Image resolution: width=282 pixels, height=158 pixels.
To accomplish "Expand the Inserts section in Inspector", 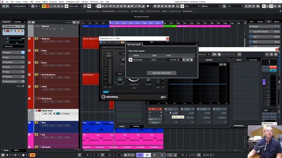I will [x=13, y=53].
